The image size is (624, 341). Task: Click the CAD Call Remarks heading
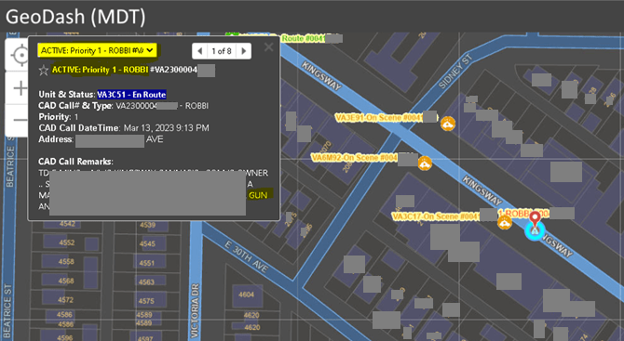point(75,162)
